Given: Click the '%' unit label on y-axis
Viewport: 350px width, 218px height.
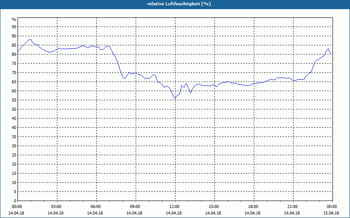Looking at the screenshot, I should (x=14, y=20).
